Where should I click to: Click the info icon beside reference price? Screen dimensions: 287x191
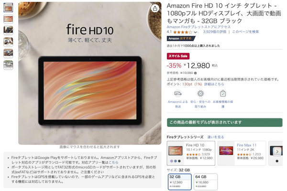(195, 73)
